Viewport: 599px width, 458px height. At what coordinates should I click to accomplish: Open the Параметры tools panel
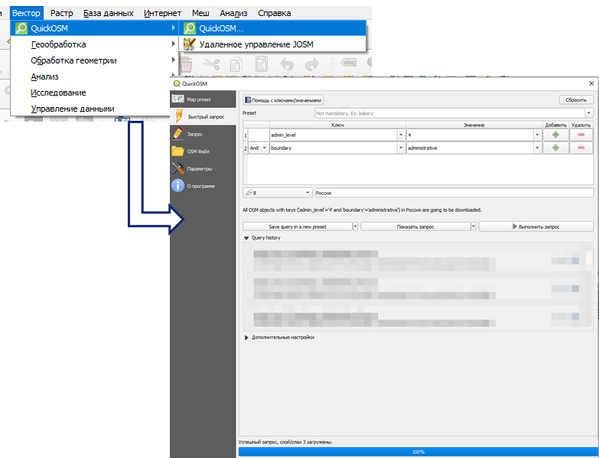pyautogui.click(x=203, y=169)
